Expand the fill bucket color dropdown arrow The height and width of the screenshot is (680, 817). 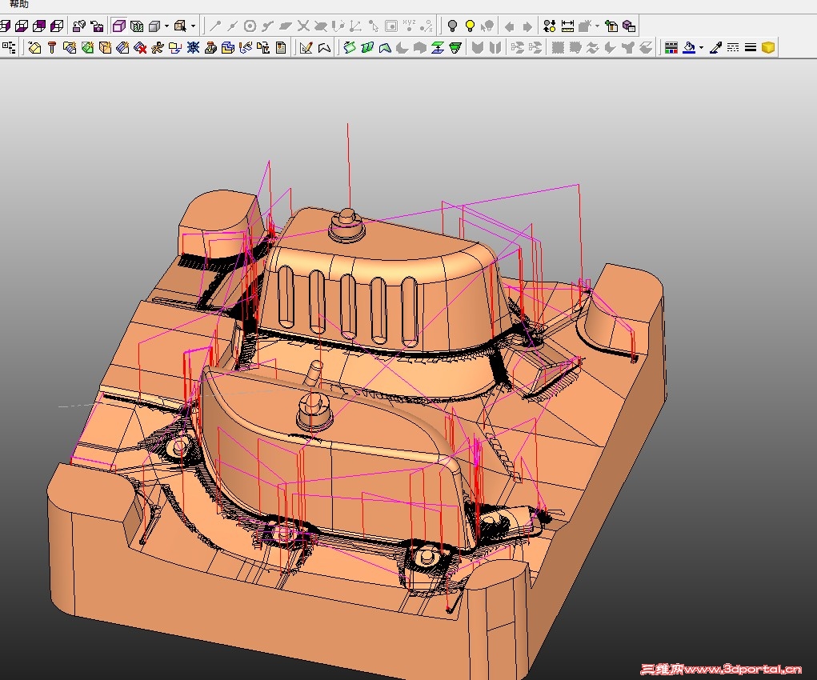[x=701, y=48]
